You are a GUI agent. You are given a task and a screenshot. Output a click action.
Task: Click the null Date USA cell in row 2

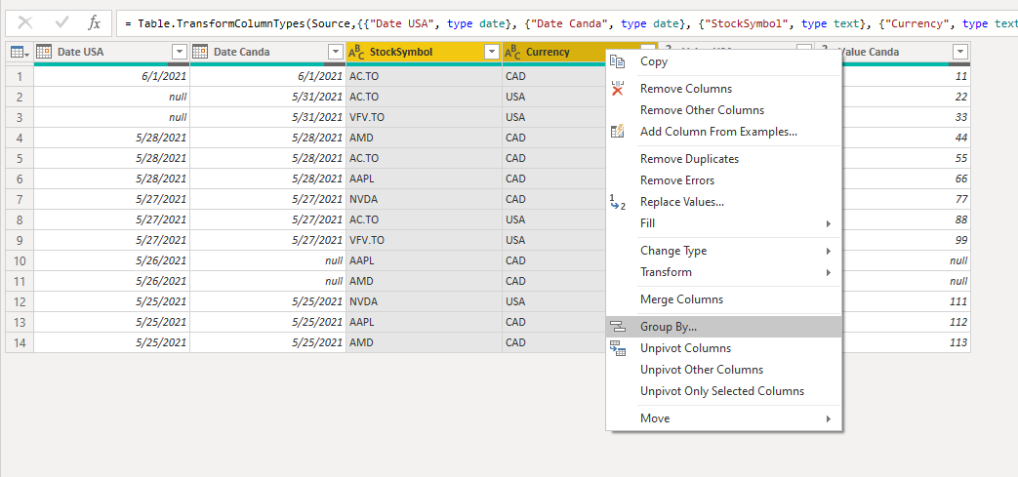click(111, 97)
